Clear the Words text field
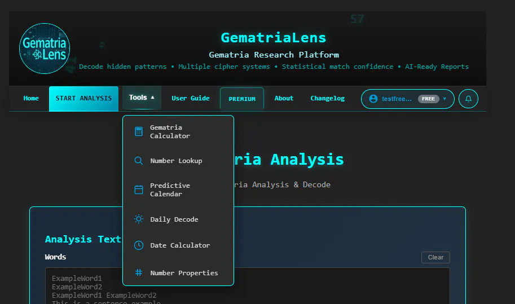Image resolution: width=515 pixels, height=304 pixels. tap(435, 257)
